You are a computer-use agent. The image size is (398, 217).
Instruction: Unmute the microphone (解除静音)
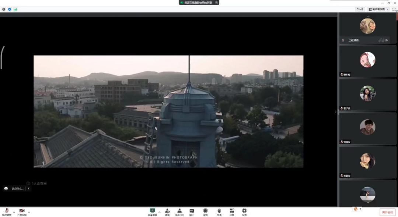[7, 211]
